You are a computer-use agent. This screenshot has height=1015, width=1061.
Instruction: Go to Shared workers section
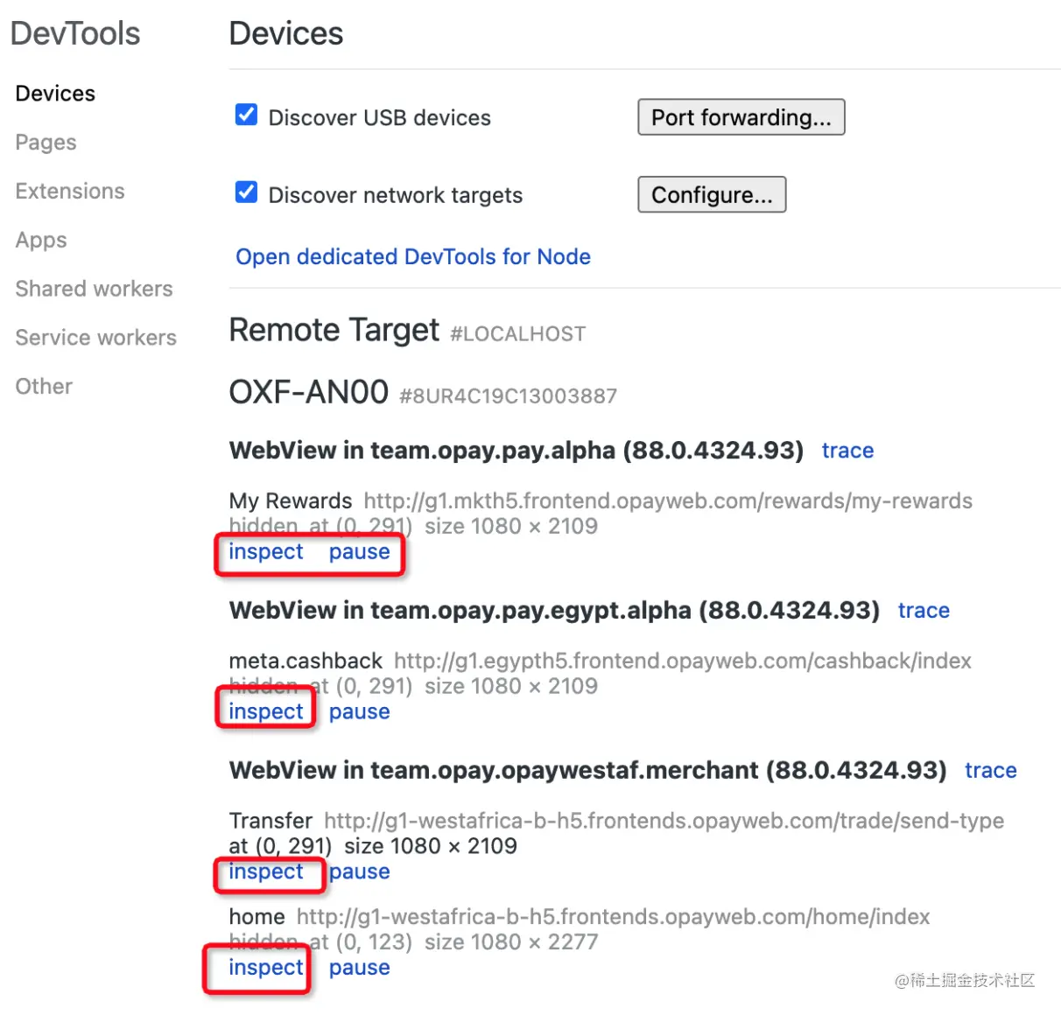tap(94, 289)
